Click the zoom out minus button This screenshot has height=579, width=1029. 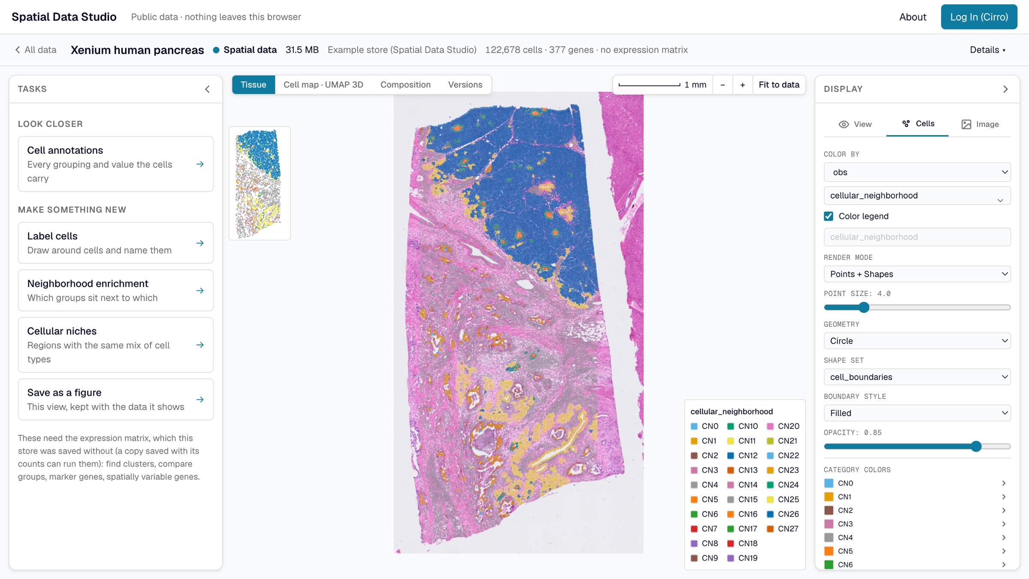(x=723, y=85)
